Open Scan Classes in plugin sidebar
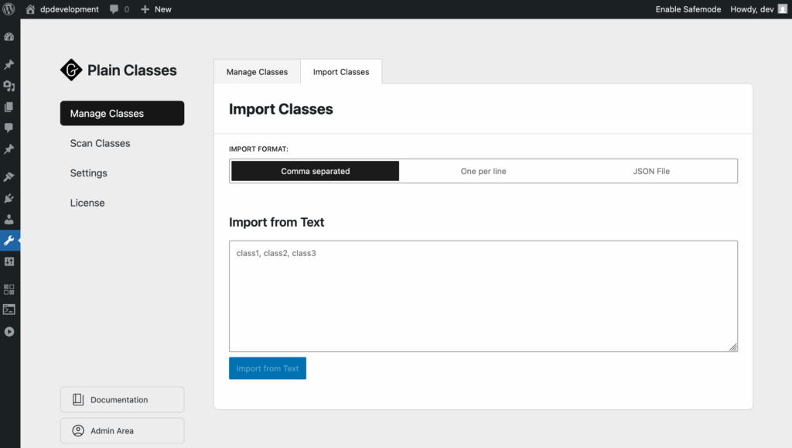Screen dimensions: 792x448 [100, 143]
